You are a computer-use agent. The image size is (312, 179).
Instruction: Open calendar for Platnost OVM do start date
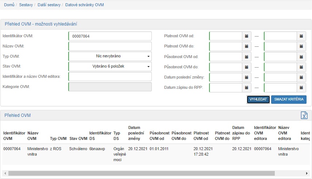247,46
